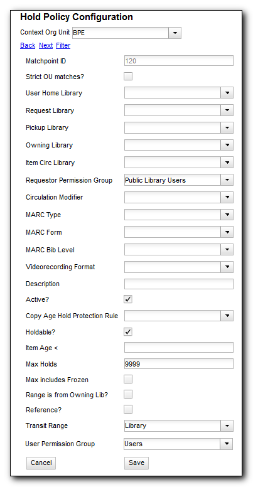The height and width of the screenshot is (487, 253).
Task: Follow the Back link
Action: pos(28,46)
